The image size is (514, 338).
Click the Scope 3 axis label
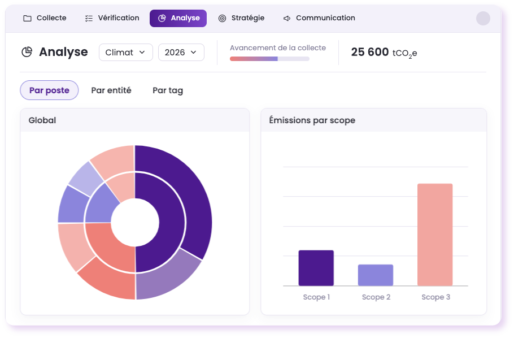(435, 297)
